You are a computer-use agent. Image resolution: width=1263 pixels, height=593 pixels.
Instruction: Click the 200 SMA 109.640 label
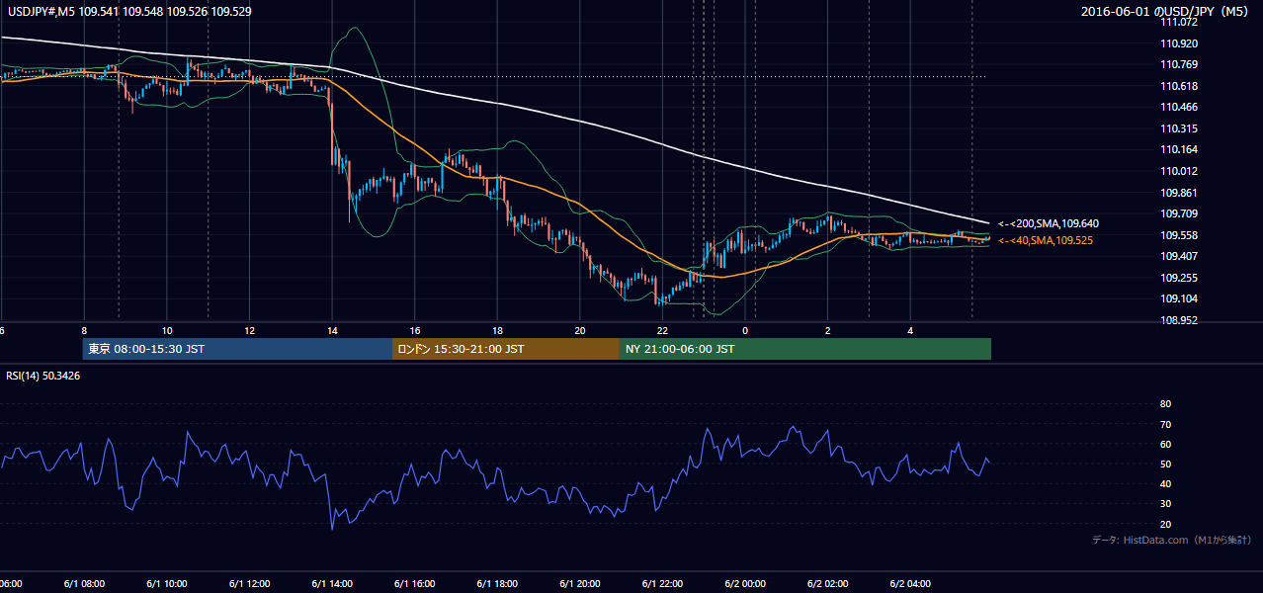1049,223
